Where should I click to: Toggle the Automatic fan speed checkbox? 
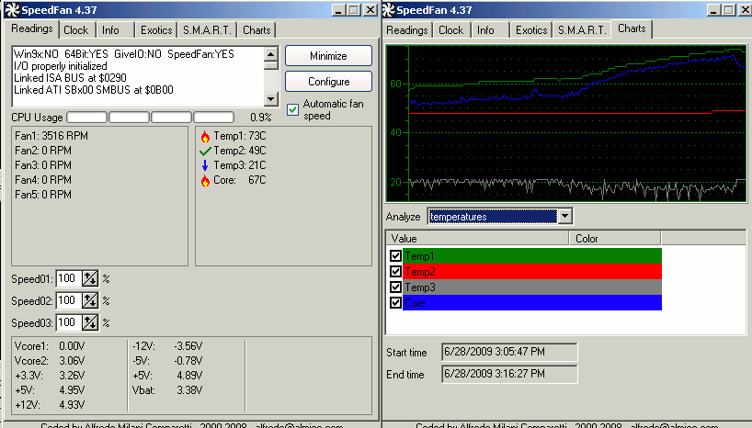292,110
